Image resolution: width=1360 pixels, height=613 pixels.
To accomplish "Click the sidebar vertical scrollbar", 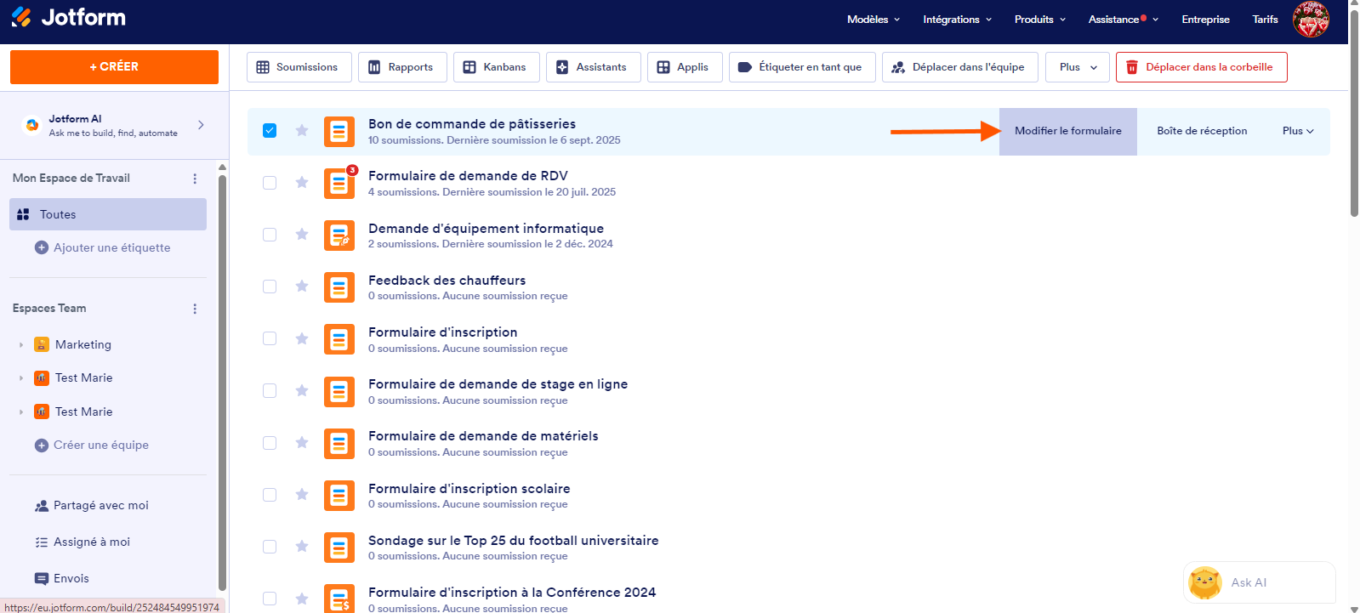I will [x=223, y=383].
